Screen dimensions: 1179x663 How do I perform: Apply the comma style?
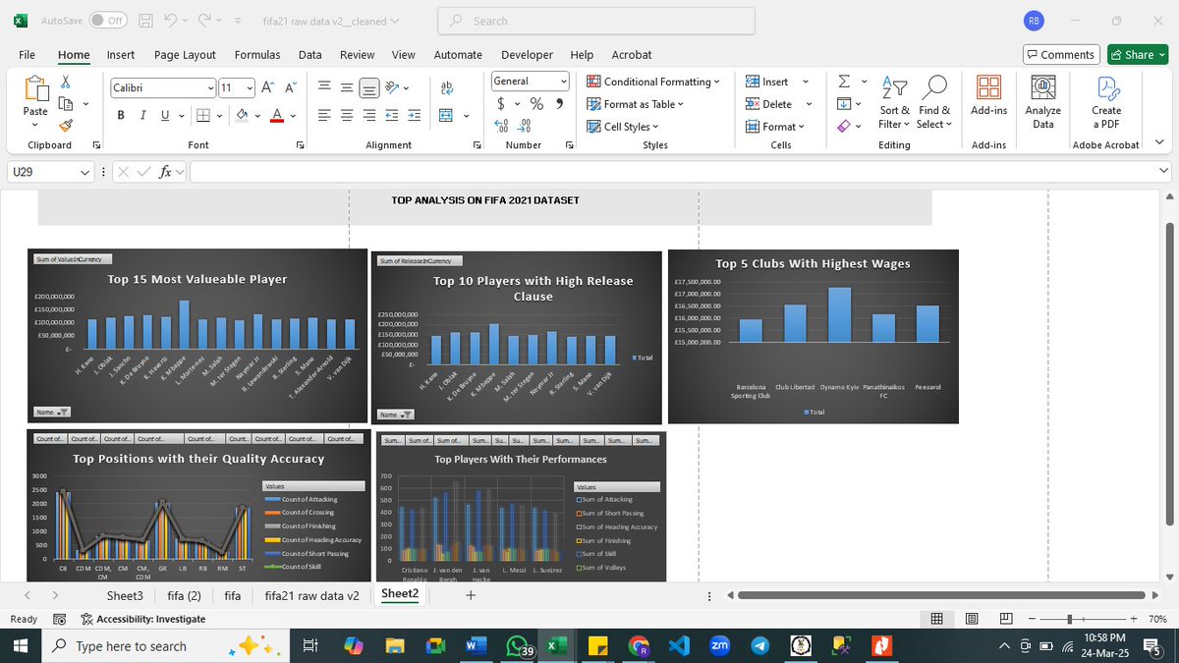click(x=559, y=103)
